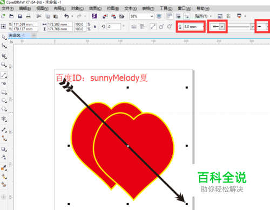Image resolution: width=270 pixels, height=210 pixels.
Task: Redo the last undone action
Action: tap(79, 16)
